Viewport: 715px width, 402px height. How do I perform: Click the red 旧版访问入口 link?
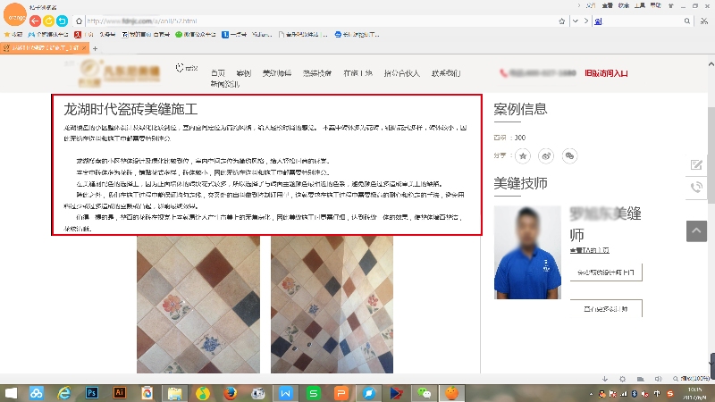coord(607,73)
